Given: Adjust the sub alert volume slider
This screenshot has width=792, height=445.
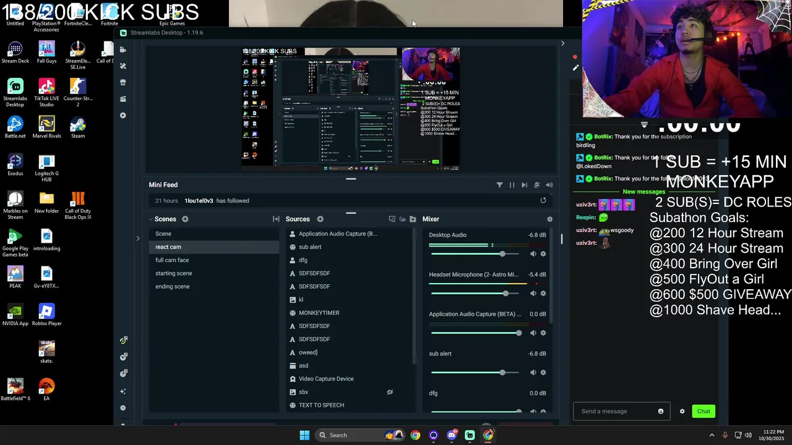Looking at the screenshot, I should click(476, 373).
